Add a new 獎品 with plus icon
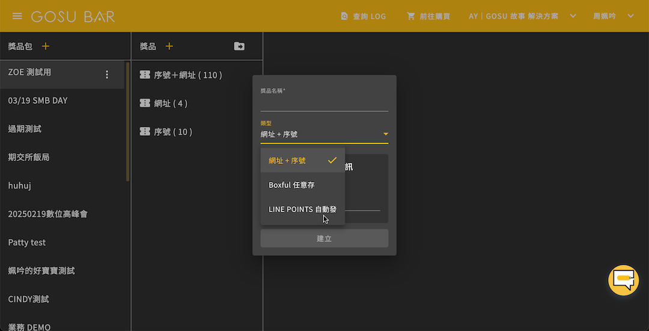 pos(169,46)
